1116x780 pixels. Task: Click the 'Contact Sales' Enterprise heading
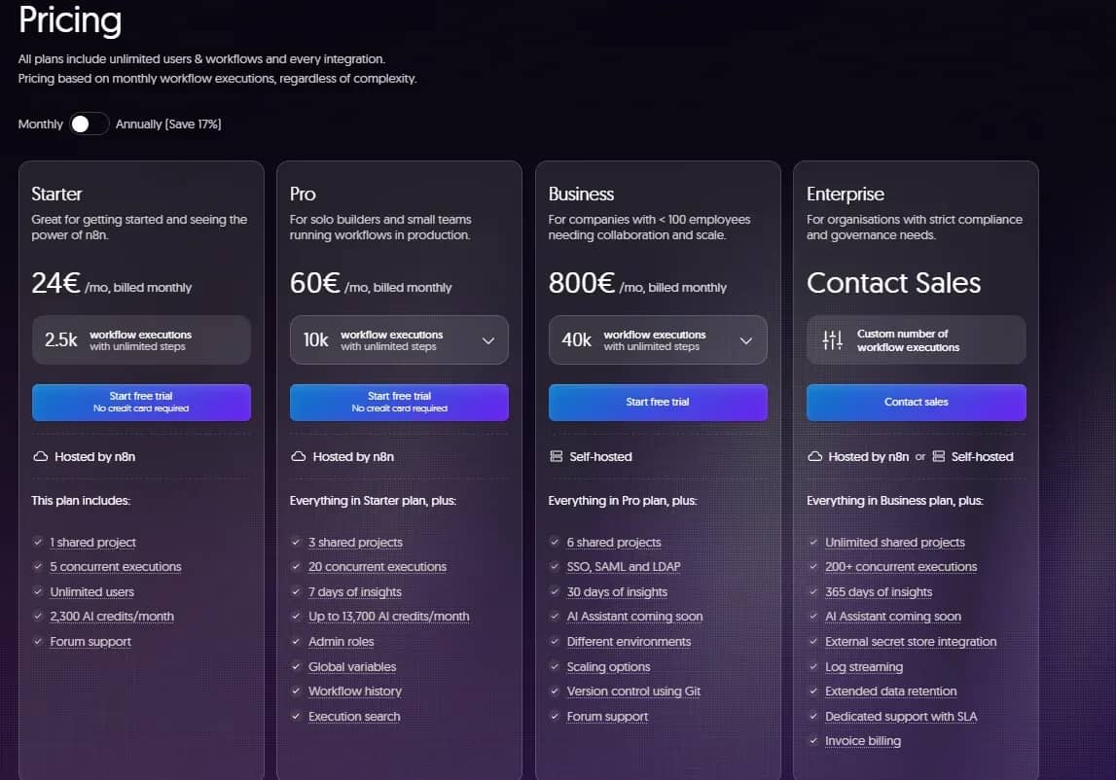pos(893,283)
